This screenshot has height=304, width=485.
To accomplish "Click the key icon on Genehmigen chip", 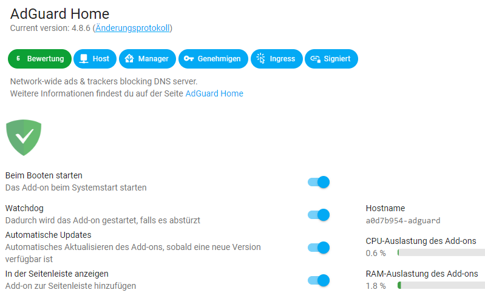I will [x=189, y=58].
